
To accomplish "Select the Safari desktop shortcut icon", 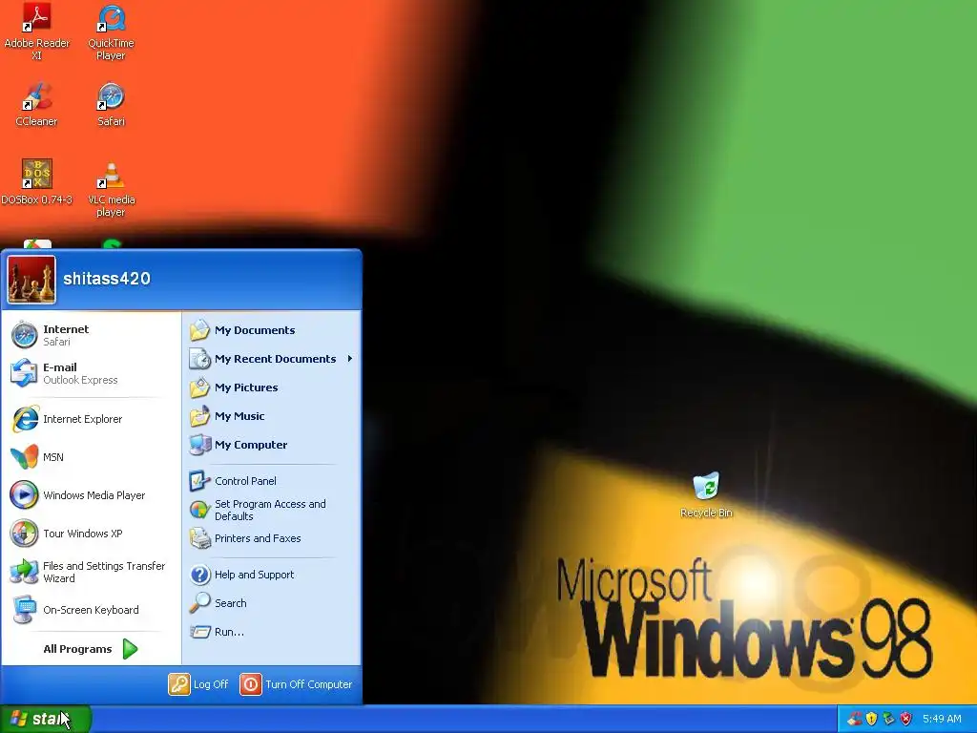I will (111, 104).
